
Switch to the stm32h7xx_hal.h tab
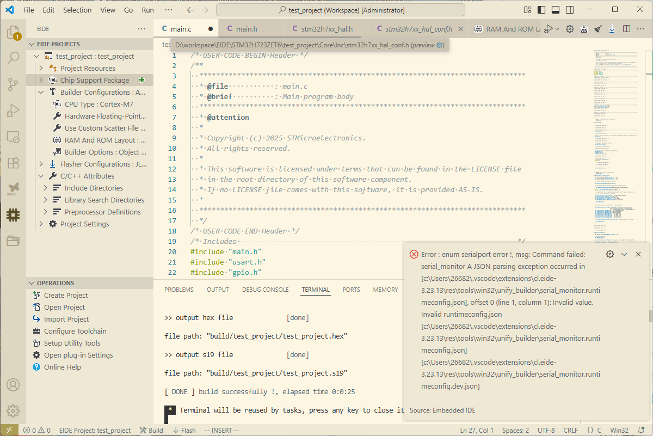click(326, 29)
